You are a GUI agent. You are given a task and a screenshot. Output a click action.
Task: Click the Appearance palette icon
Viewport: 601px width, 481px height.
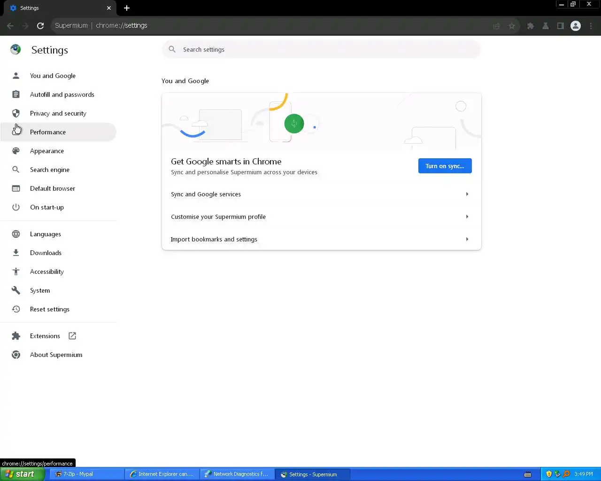[x=16, y=151]
